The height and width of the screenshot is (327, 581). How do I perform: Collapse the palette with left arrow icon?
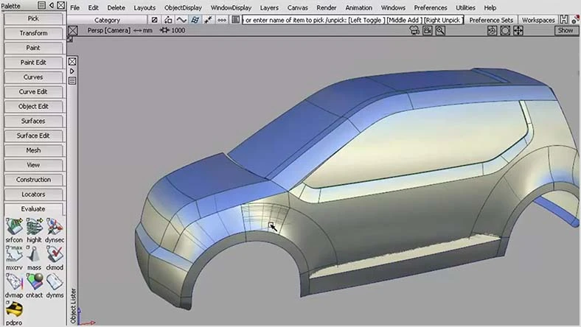[x=52, y=5]
